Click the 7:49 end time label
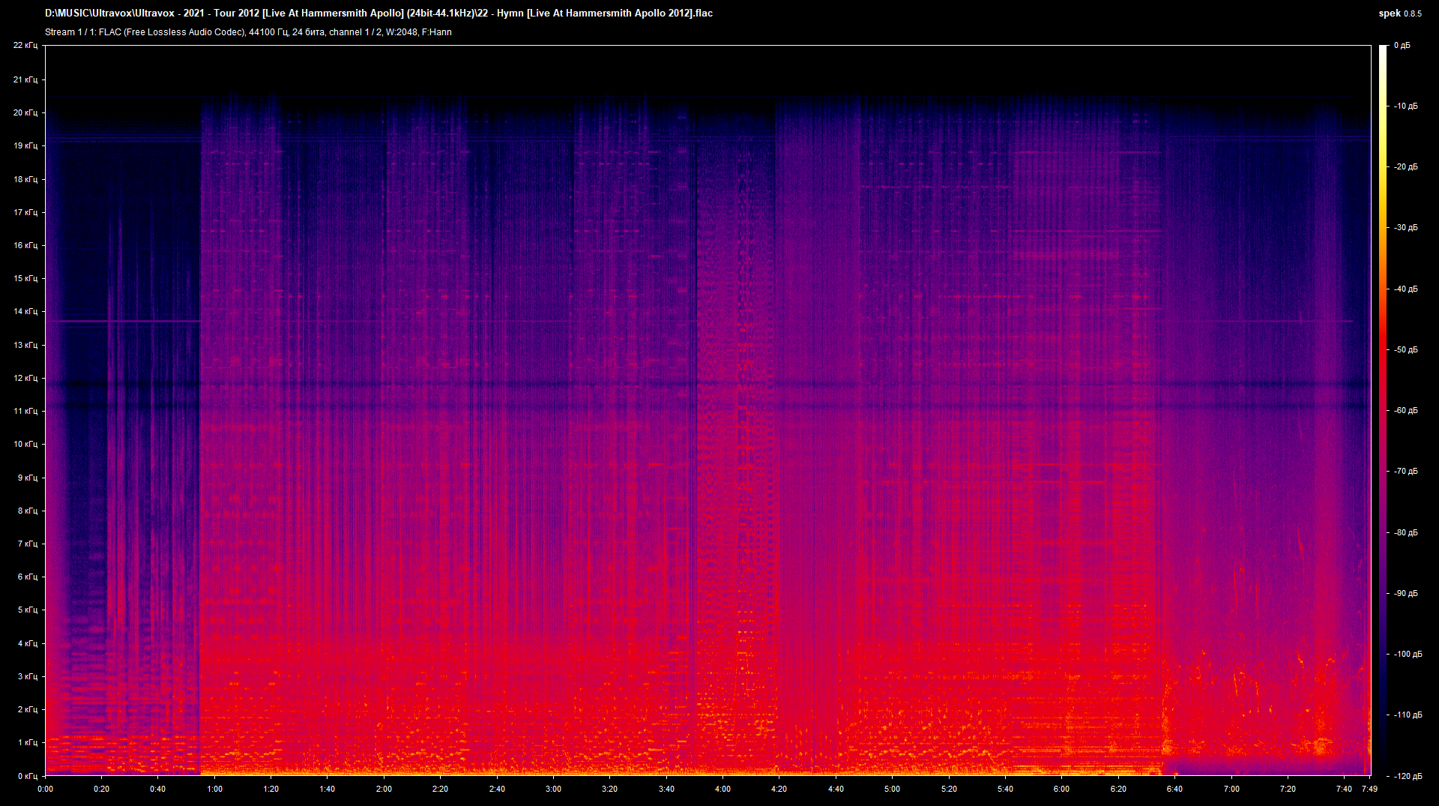Screen dimensions: 1439x806 [1369, 789]
